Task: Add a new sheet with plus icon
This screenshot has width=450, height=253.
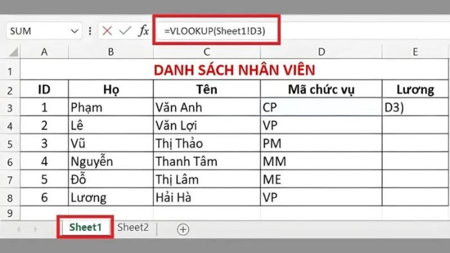Action: pos(183,229)
